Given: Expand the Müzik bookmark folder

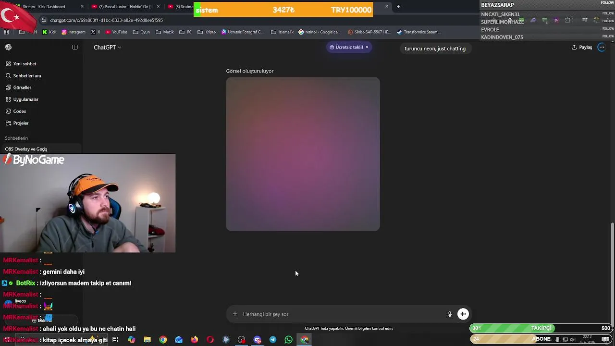Looking at the screenshot, I should point(165,32).
